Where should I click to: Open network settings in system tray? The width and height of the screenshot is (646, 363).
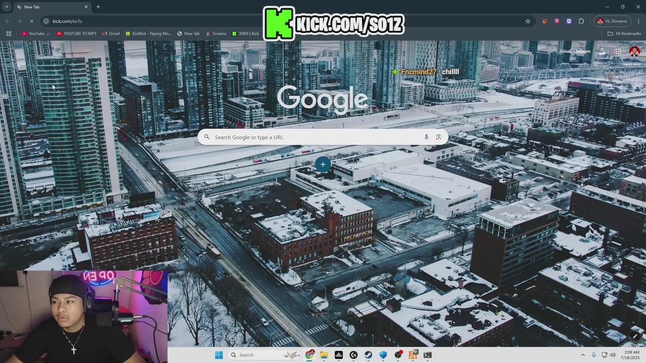tap(604, 355)
